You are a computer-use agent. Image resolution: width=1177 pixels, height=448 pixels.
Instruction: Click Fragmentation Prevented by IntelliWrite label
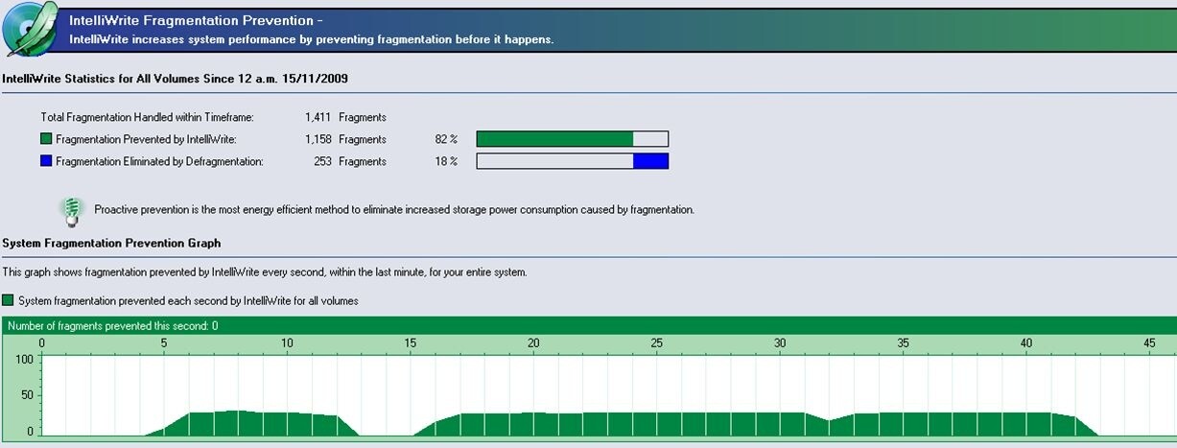coord(146,139)
